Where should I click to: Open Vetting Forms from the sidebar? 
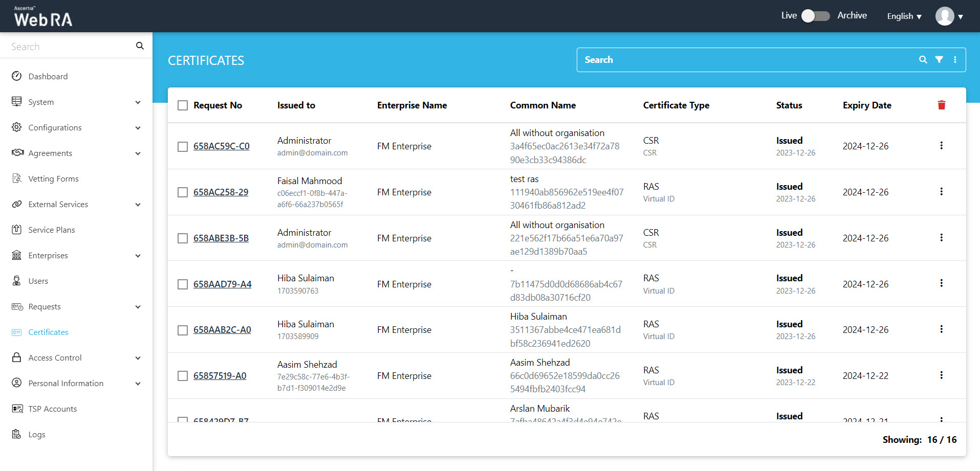53,179
